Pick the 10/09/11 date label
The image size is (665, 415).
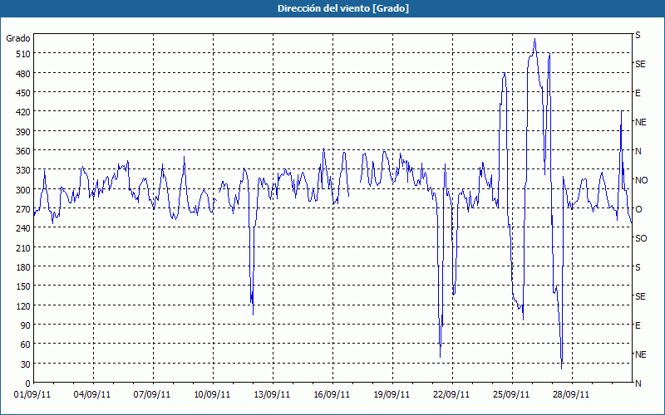coord(212,394)
